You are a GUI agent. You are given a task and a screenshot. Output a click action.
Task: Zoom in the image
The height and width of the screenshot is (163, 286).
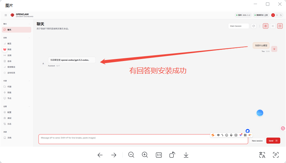145,155
